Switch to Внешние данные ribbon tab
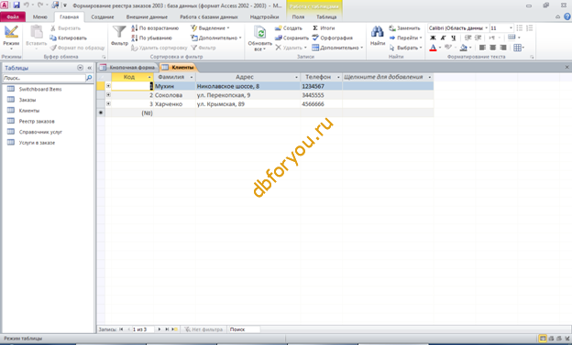Viewport: 572px width, 345px height. point(147,16)
